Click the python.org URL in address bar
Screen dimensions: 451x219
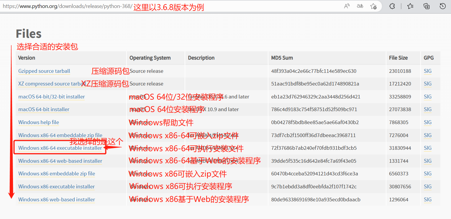68,6
